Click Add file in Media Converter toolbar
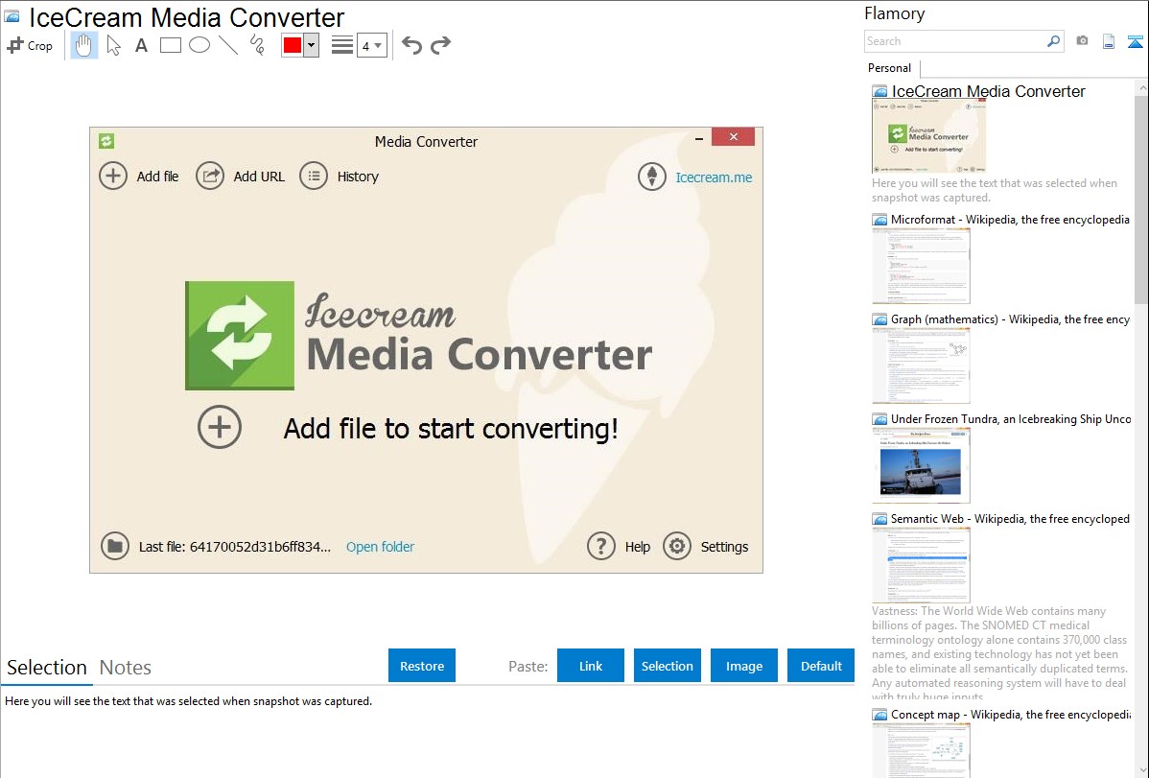The width and height of the screenshot is (1149, 778). coord(139,176)
